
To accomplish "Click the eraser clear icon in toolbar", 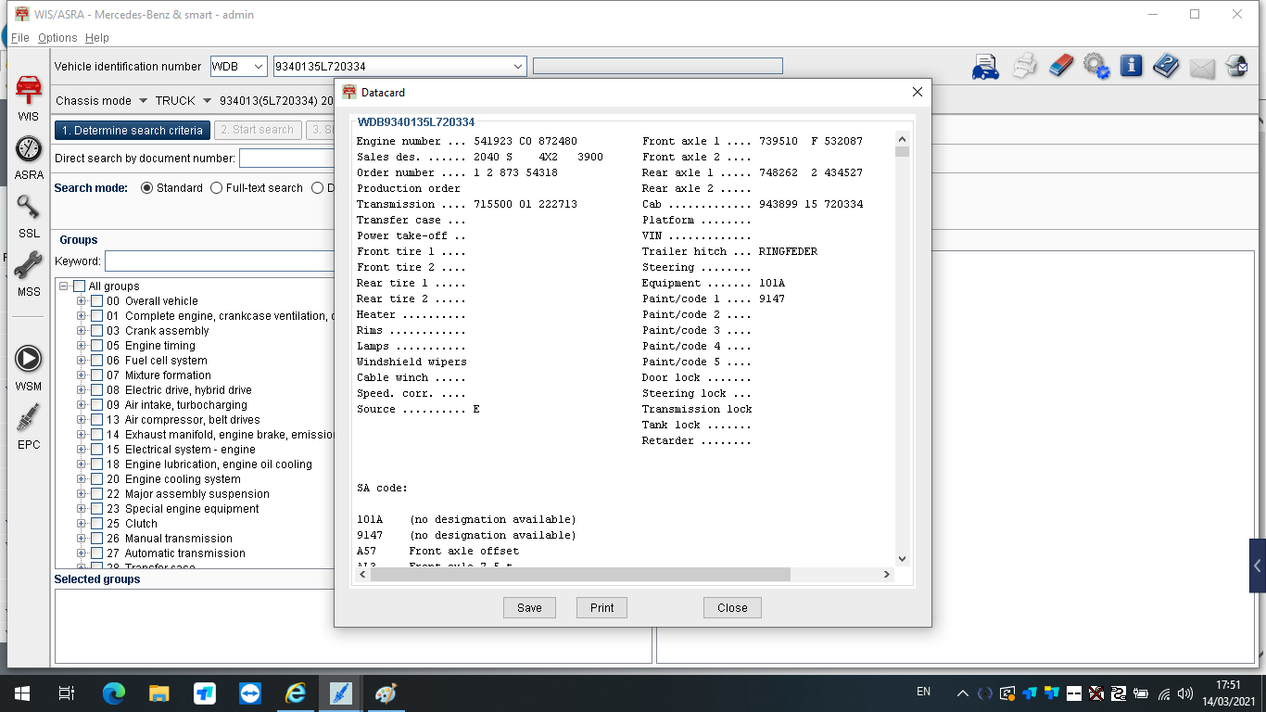I will 1060,66.
